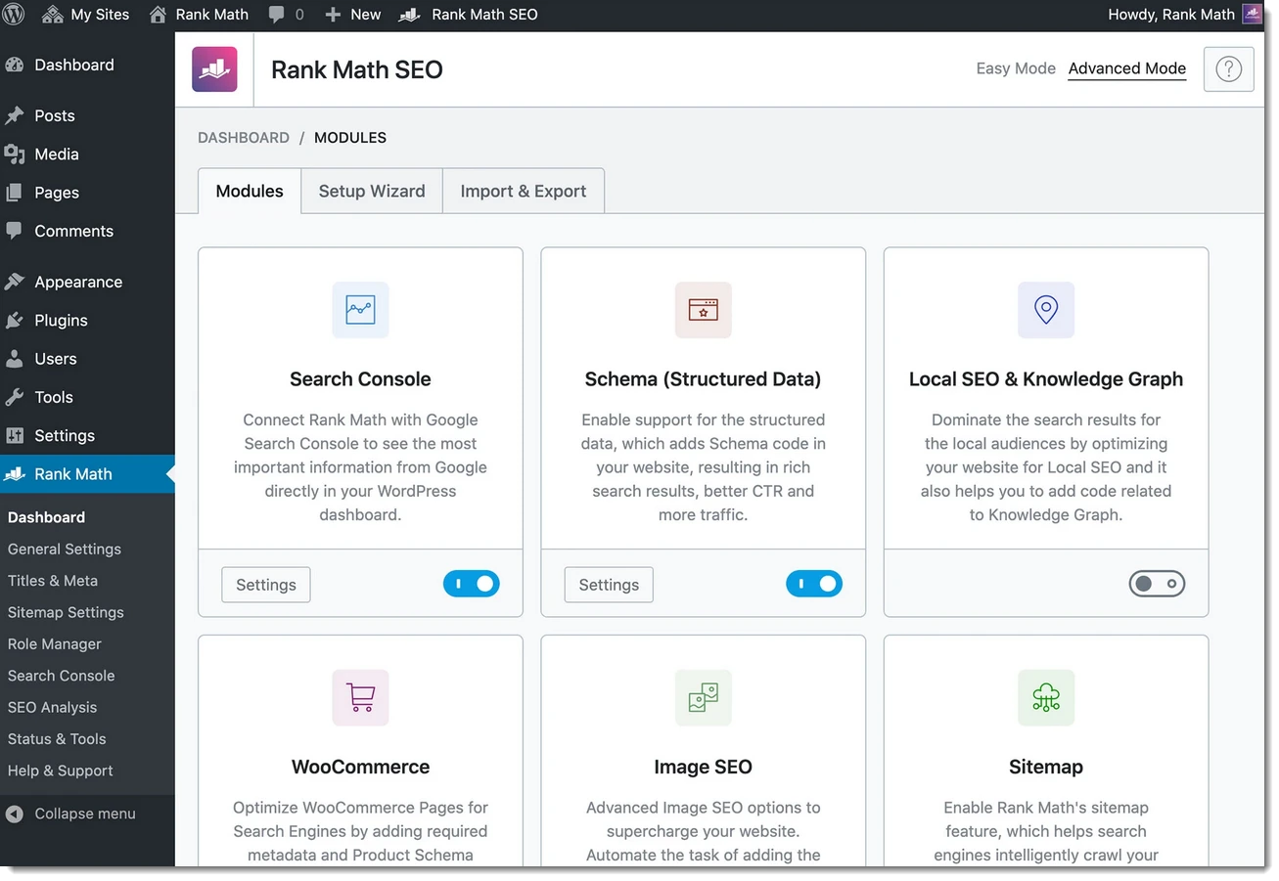Image resolution: width=1279 pixels, height=881 pixels.
Task: Open General Settings submenu item
Action: [x=65, y=550]
